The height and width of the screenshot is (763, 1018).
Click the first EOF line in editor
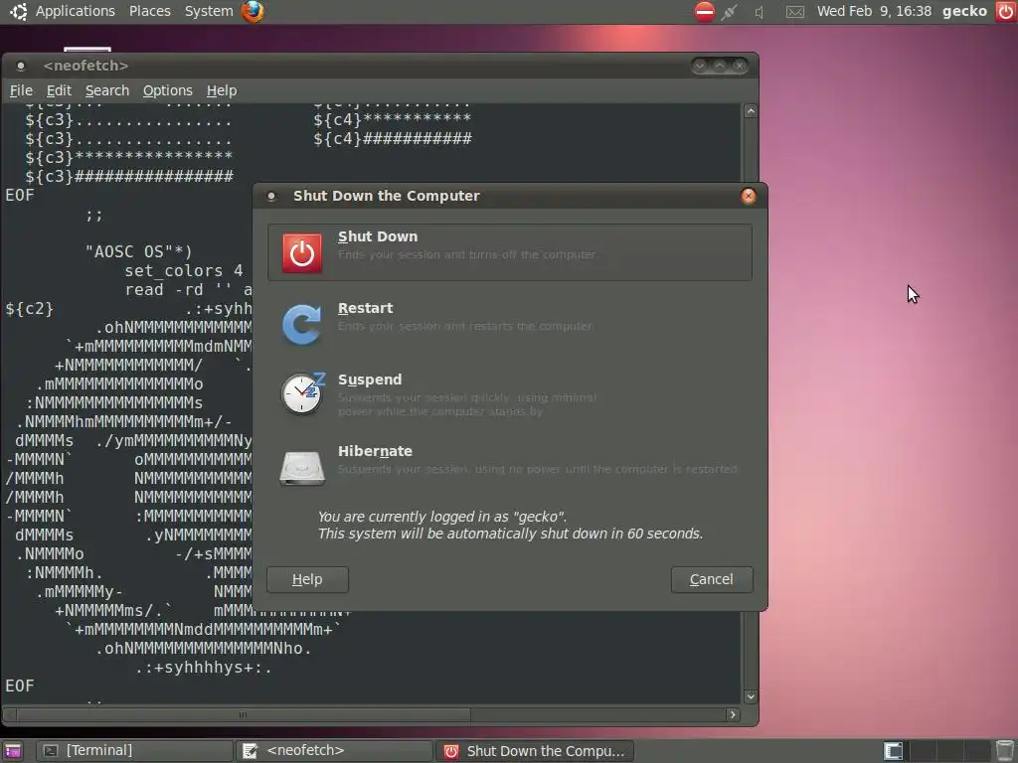coord(20,196)
